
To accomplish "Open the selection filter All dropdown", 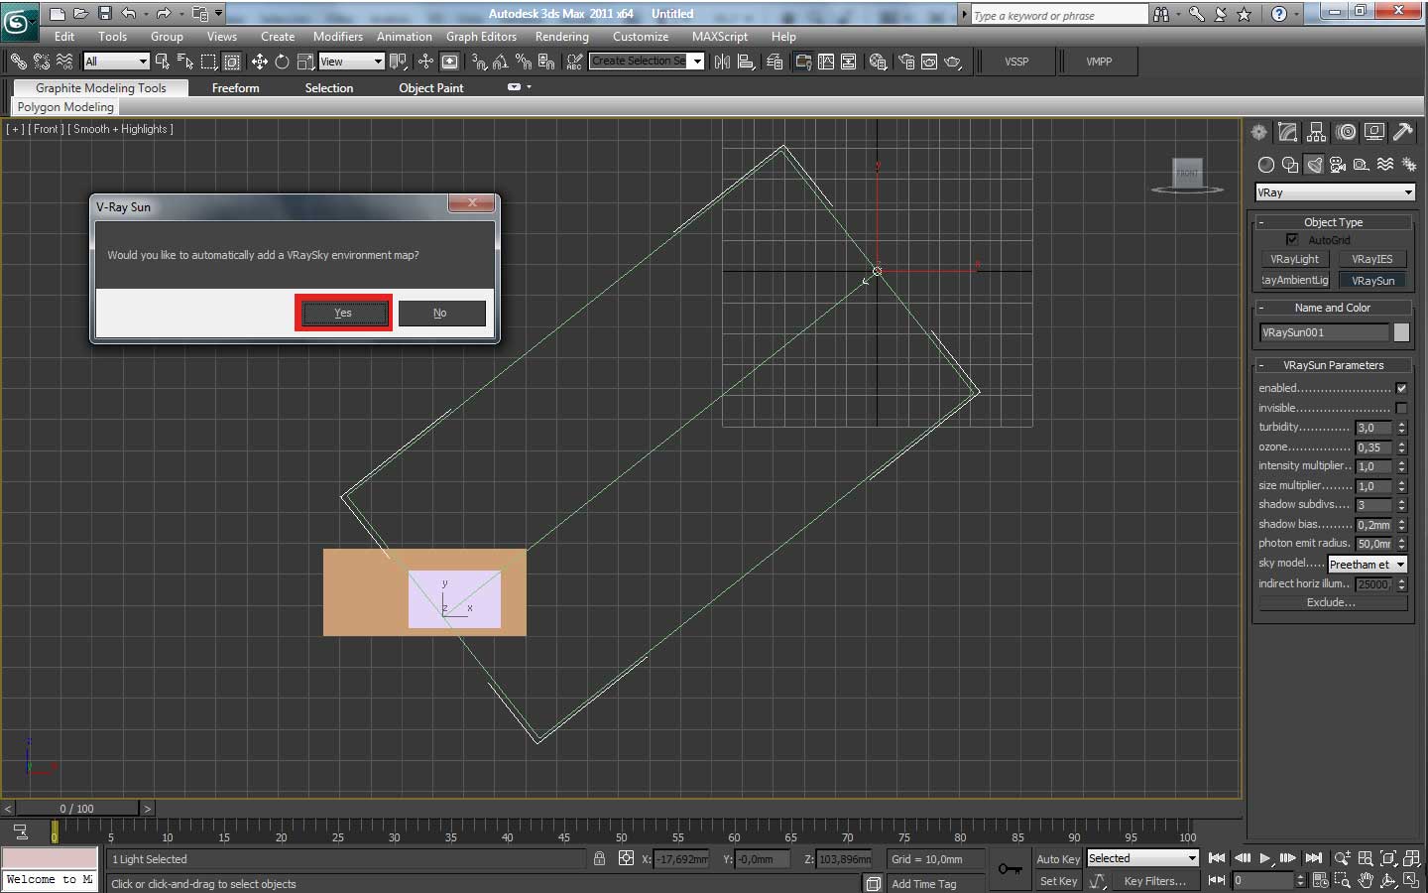I will 116,62.
